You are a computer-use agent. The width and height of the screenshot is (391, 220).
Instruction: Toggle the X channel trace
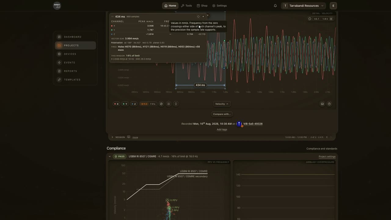tap(116, 104)
